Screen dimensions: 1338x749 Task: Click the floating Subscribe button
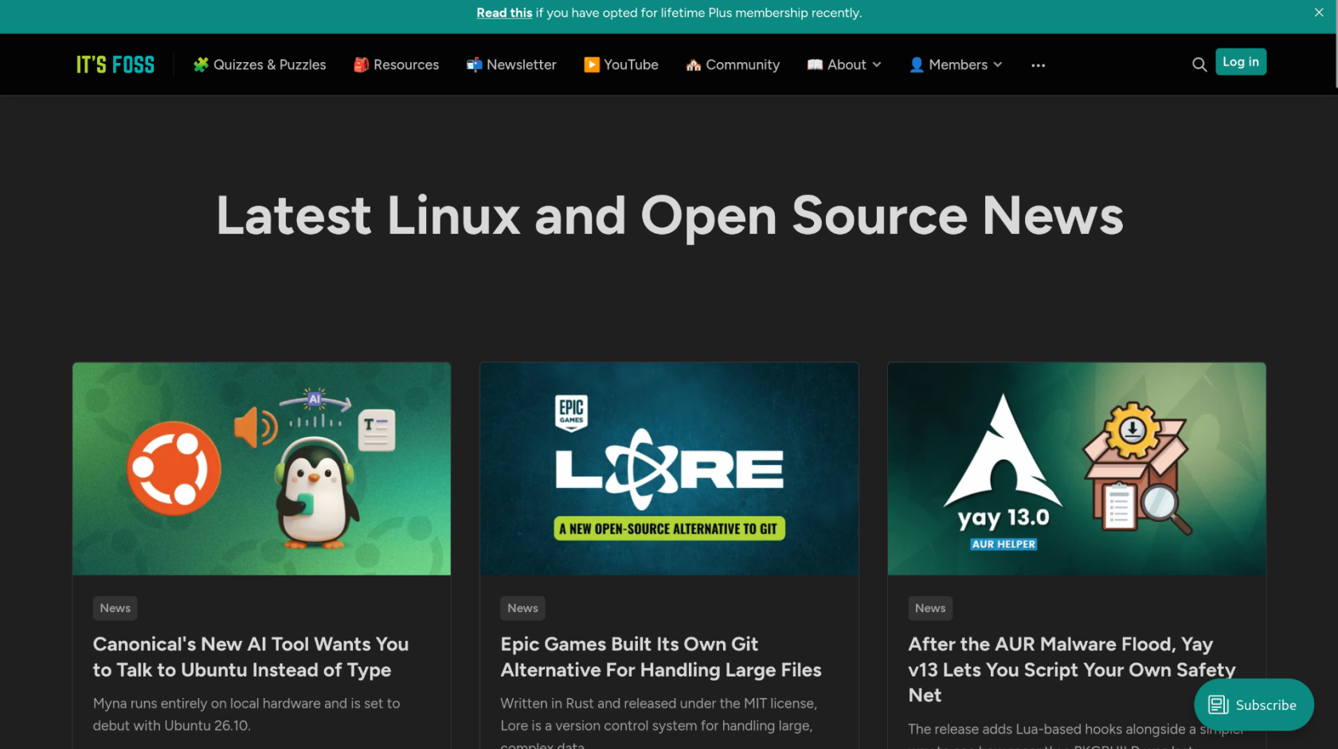click(1254, 705)
